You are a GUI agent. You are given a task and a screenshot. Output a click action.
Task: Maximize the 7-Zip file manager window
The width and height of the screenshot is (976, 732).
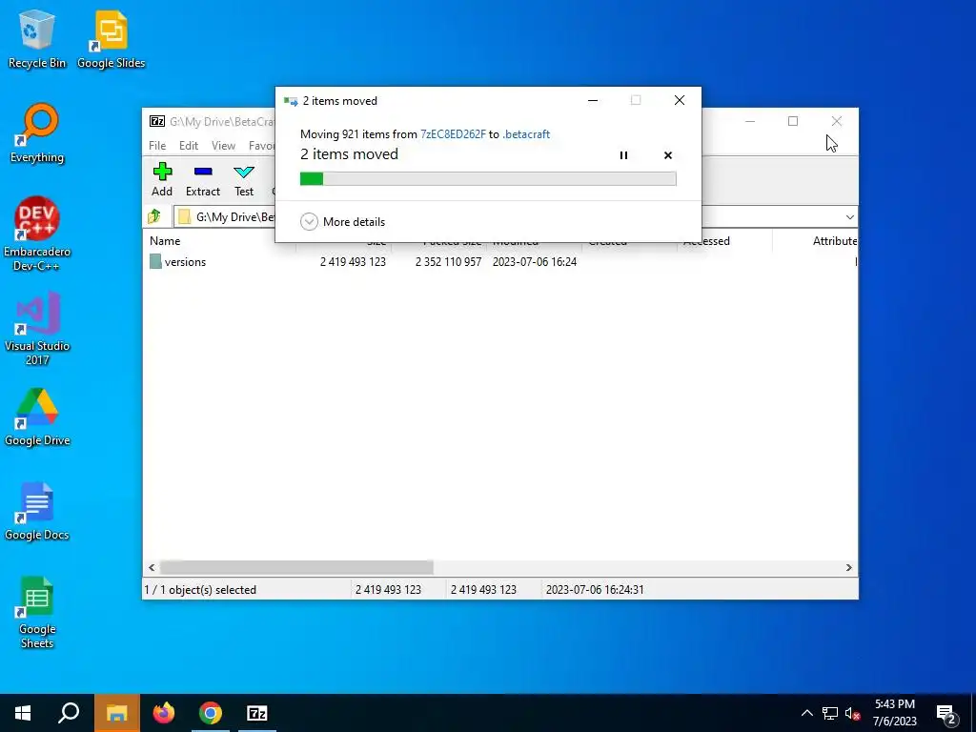[x=793, y=121]
